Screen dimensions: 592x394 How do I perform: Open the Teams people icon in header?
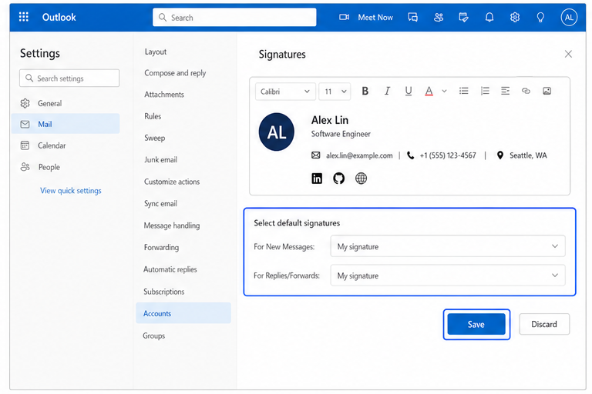point(439,18)
